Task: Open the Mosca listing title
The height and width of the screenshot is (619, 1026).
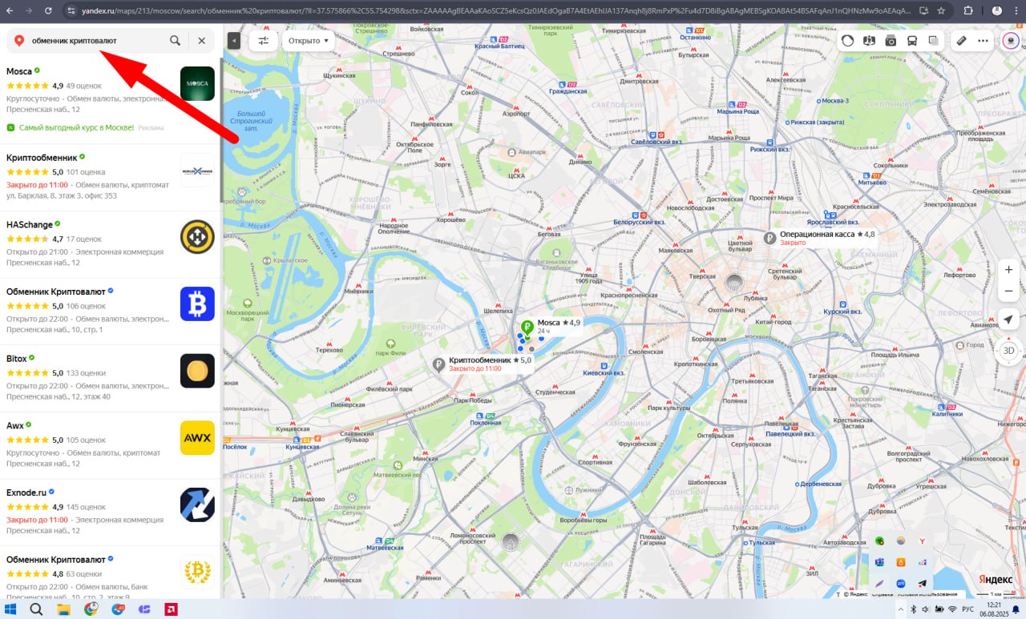Action: (x=19, y=71)
